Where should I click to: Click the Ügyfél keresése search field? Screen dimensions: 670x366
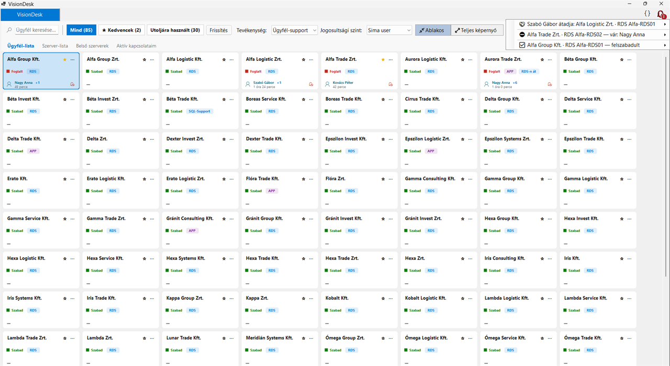36,30
